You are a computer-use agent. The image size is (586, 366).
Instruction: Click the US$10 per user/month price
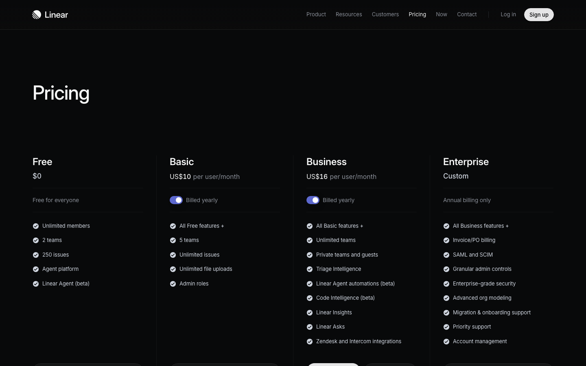click(x=205, y=176)
